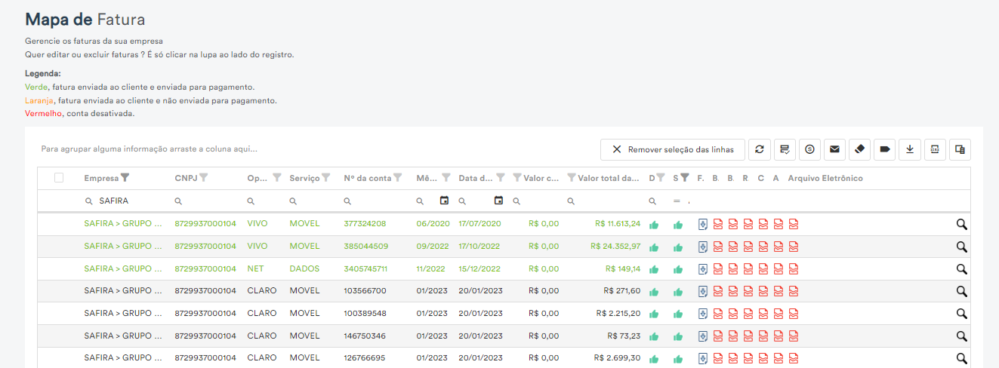
Task: Click Valor total filter search field
Action: [x=606, y=201]
